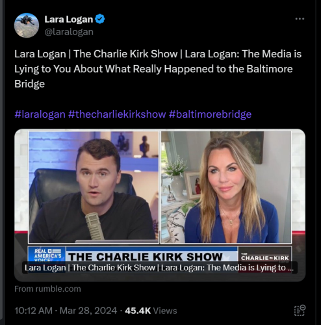Follow the #baltimorebridge hashtag

210,114
